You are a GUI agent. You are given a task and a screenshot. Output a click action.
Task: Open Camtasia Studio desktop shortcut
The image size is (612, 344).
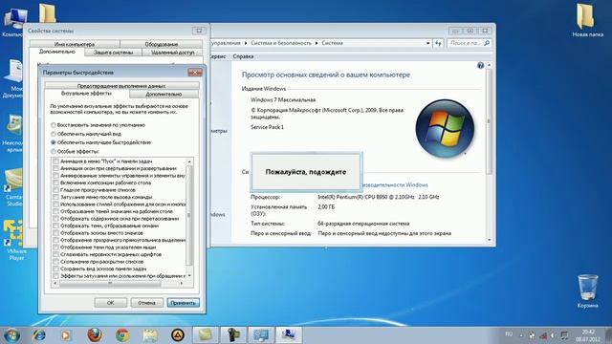pyautogui.click(x=13, y=187)
